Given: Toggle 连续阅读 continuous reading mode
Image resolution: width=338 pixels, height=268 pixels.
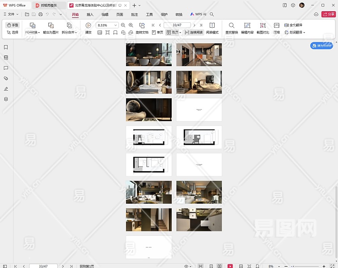Looking at the screenshot, I should pos(193,33).
